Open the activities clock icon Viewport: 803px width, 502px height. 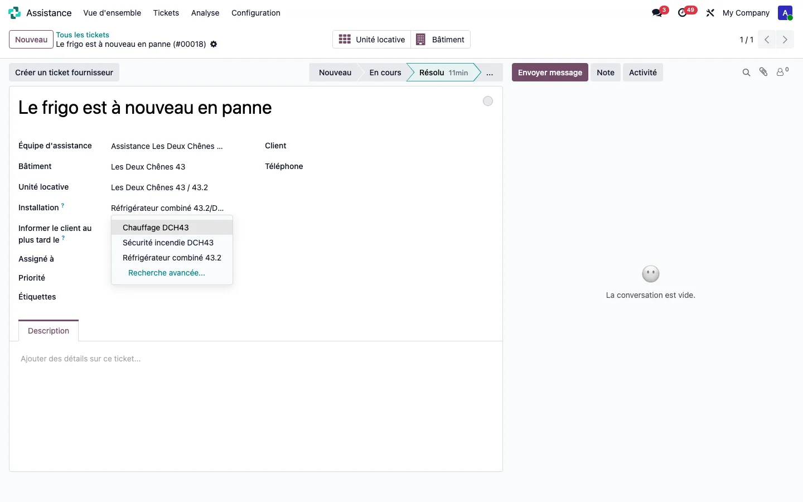[x=683, y=13]
